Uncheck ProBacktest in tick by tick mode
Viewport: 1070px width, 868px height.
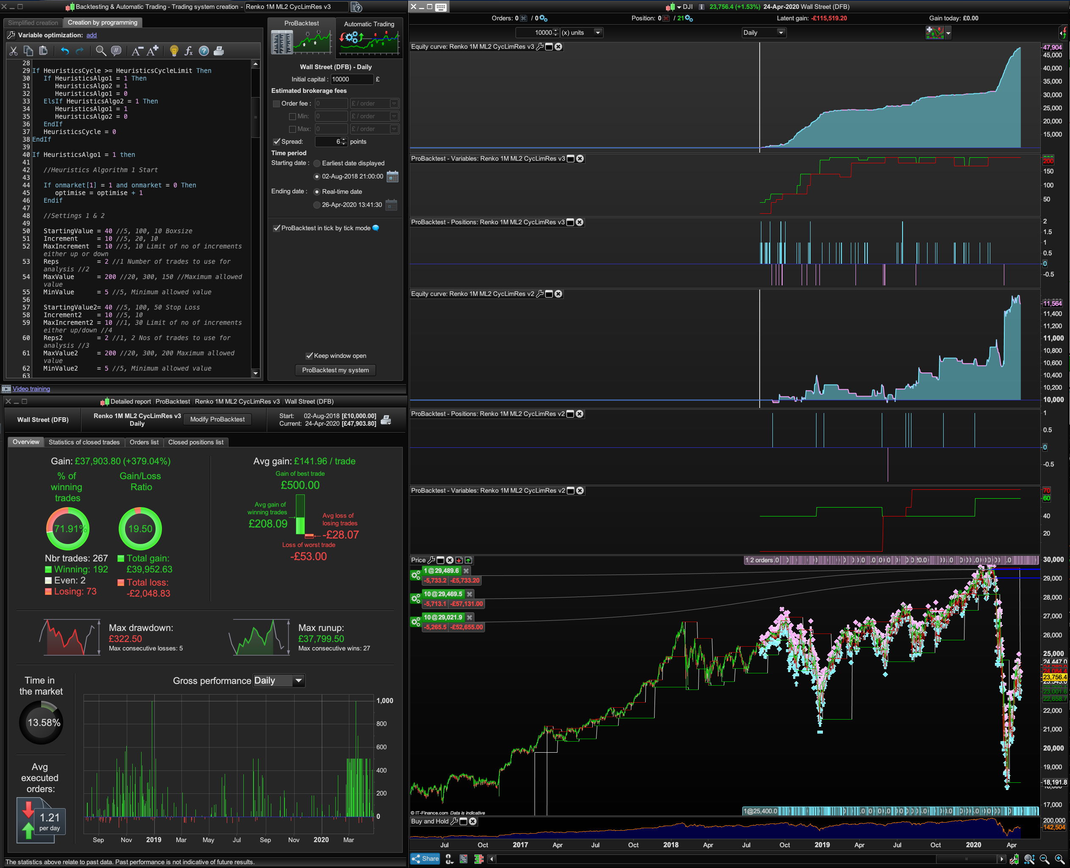tap(276, 228)
